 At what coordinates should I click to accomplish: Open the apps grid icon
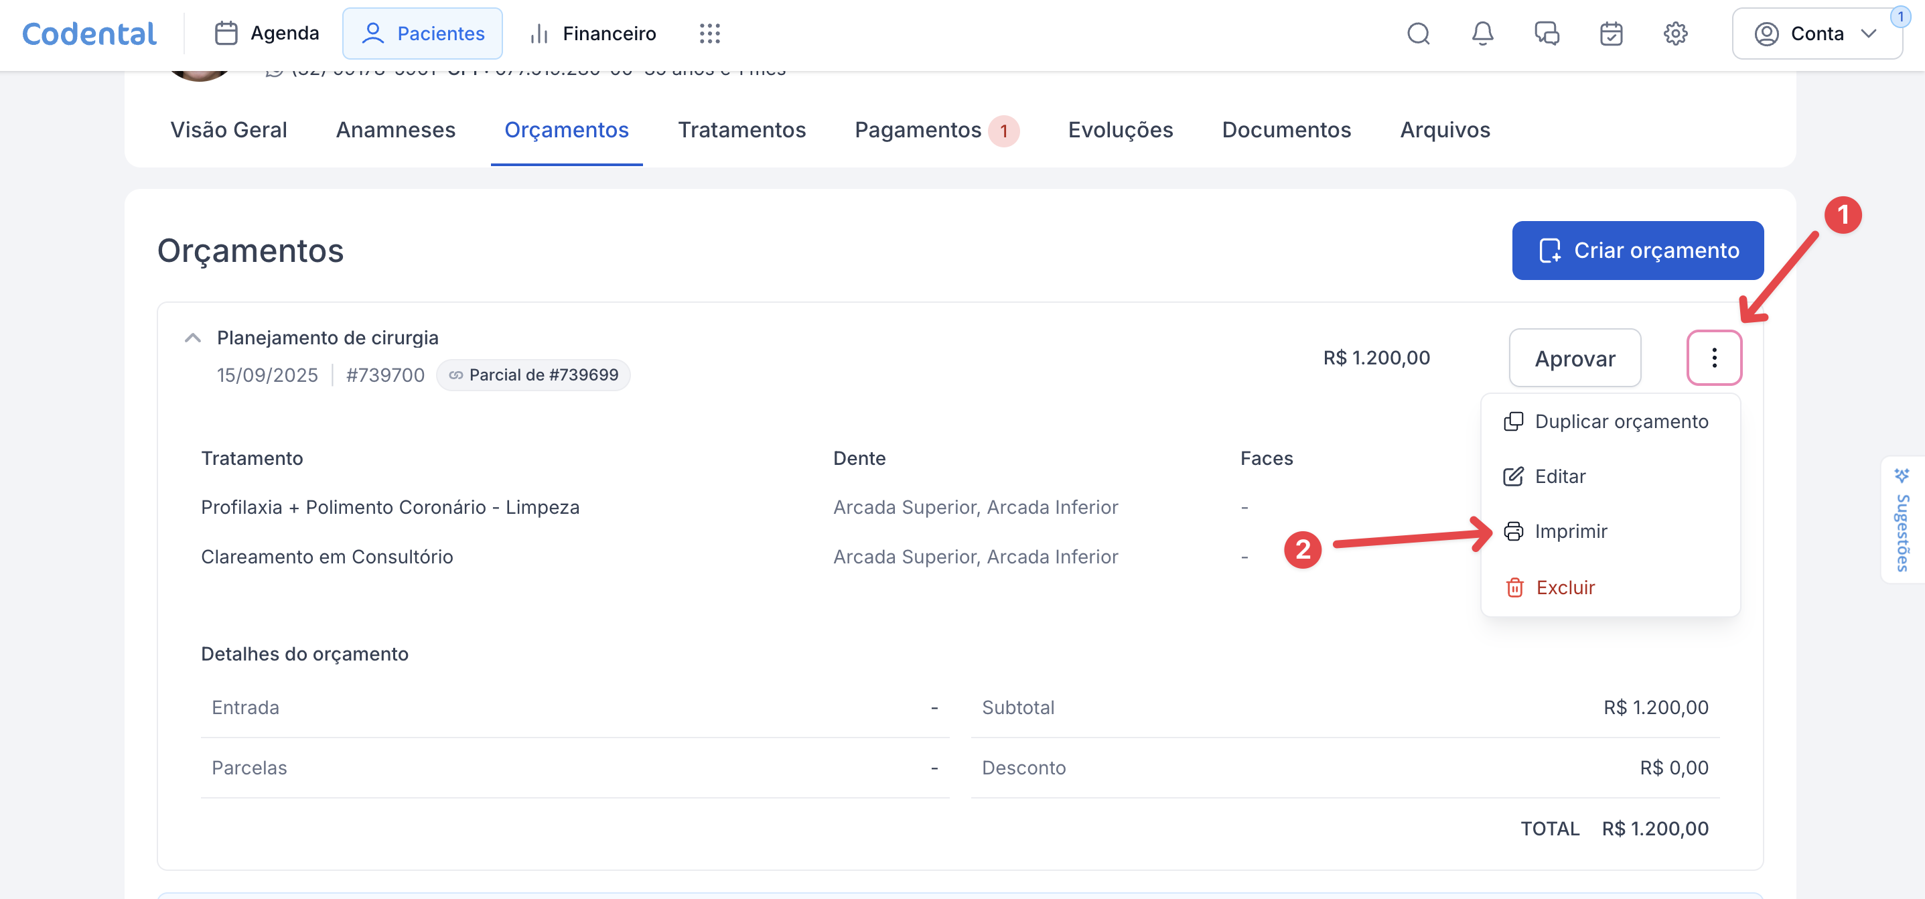pyautogui.click(x=709, y=33)
